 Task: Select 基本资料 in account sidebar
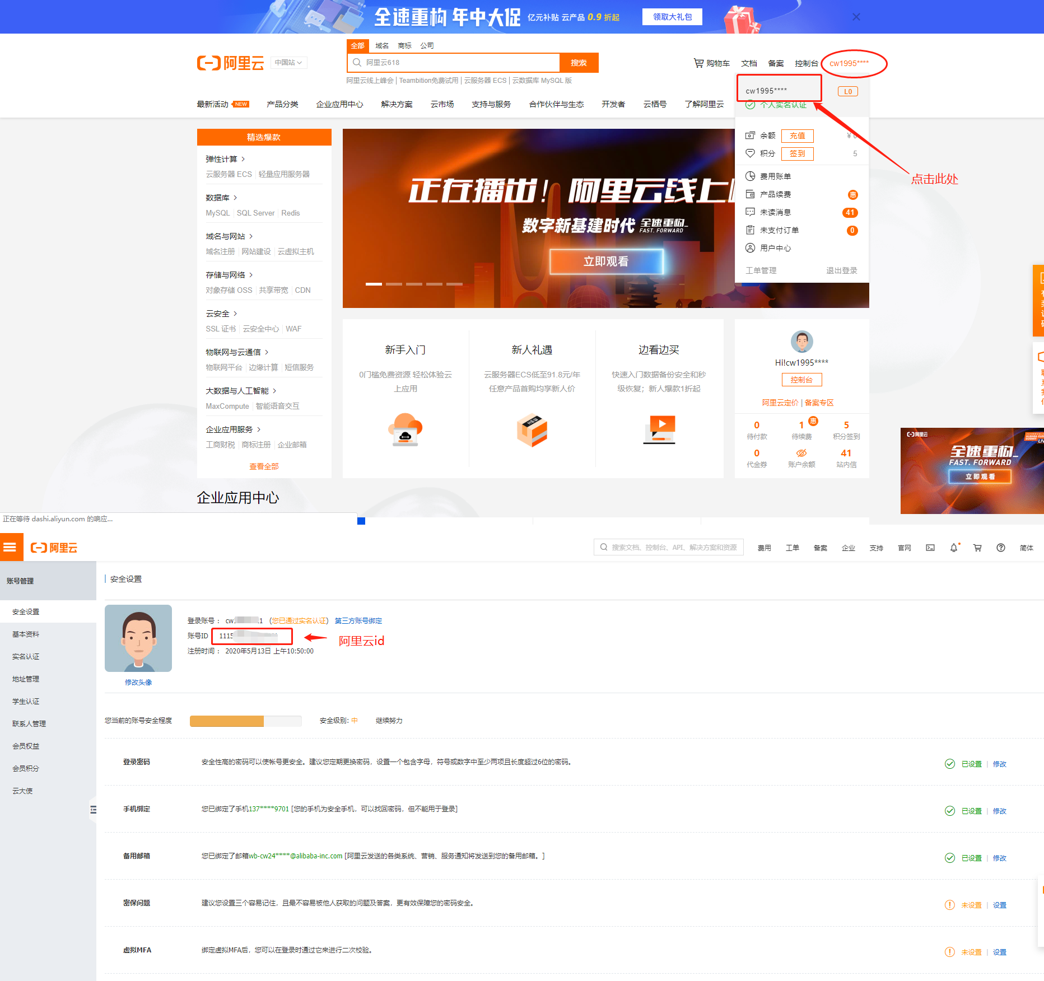pyautogui.click(x=26, y=634)
